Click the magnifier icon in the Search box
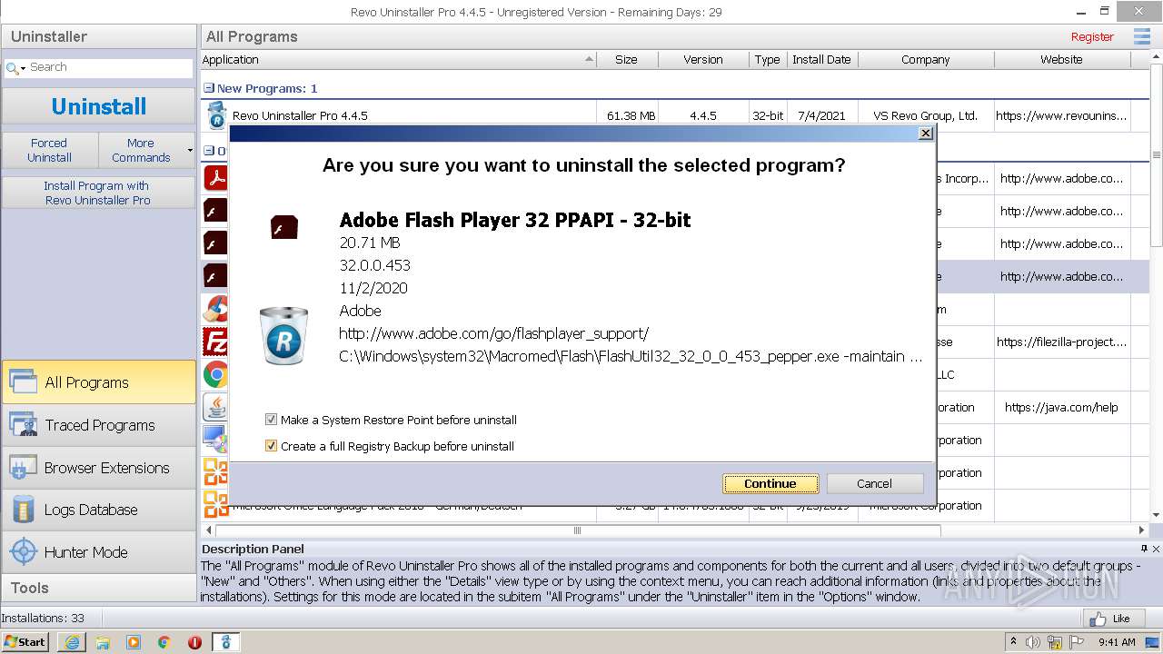1163x654 pixels. click(x=12, y=68)
